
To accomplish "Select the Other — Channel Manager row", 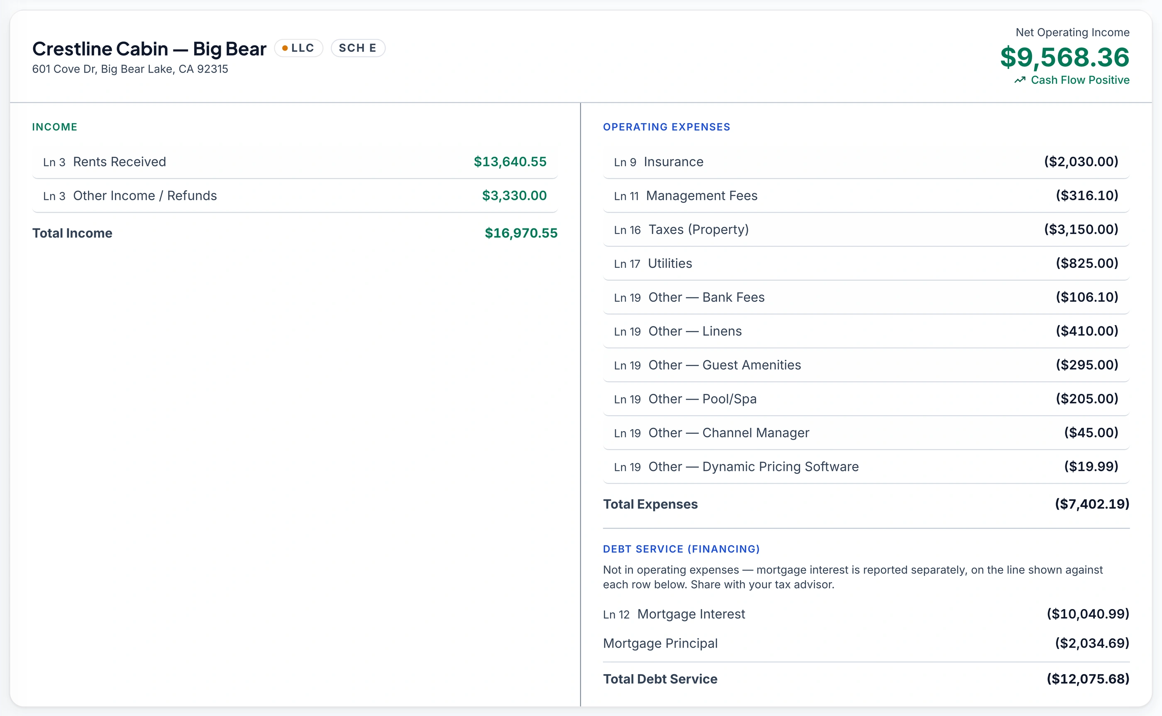I will (866, 433).
